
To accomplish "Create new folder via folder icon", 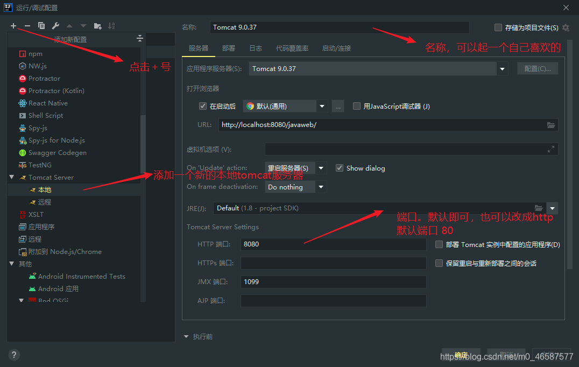I will click(x=97, y=26).
